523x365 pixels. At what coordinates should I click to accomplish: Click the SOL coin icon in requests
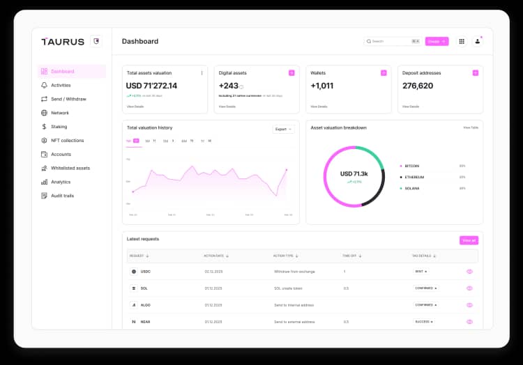tap(134, 288)
